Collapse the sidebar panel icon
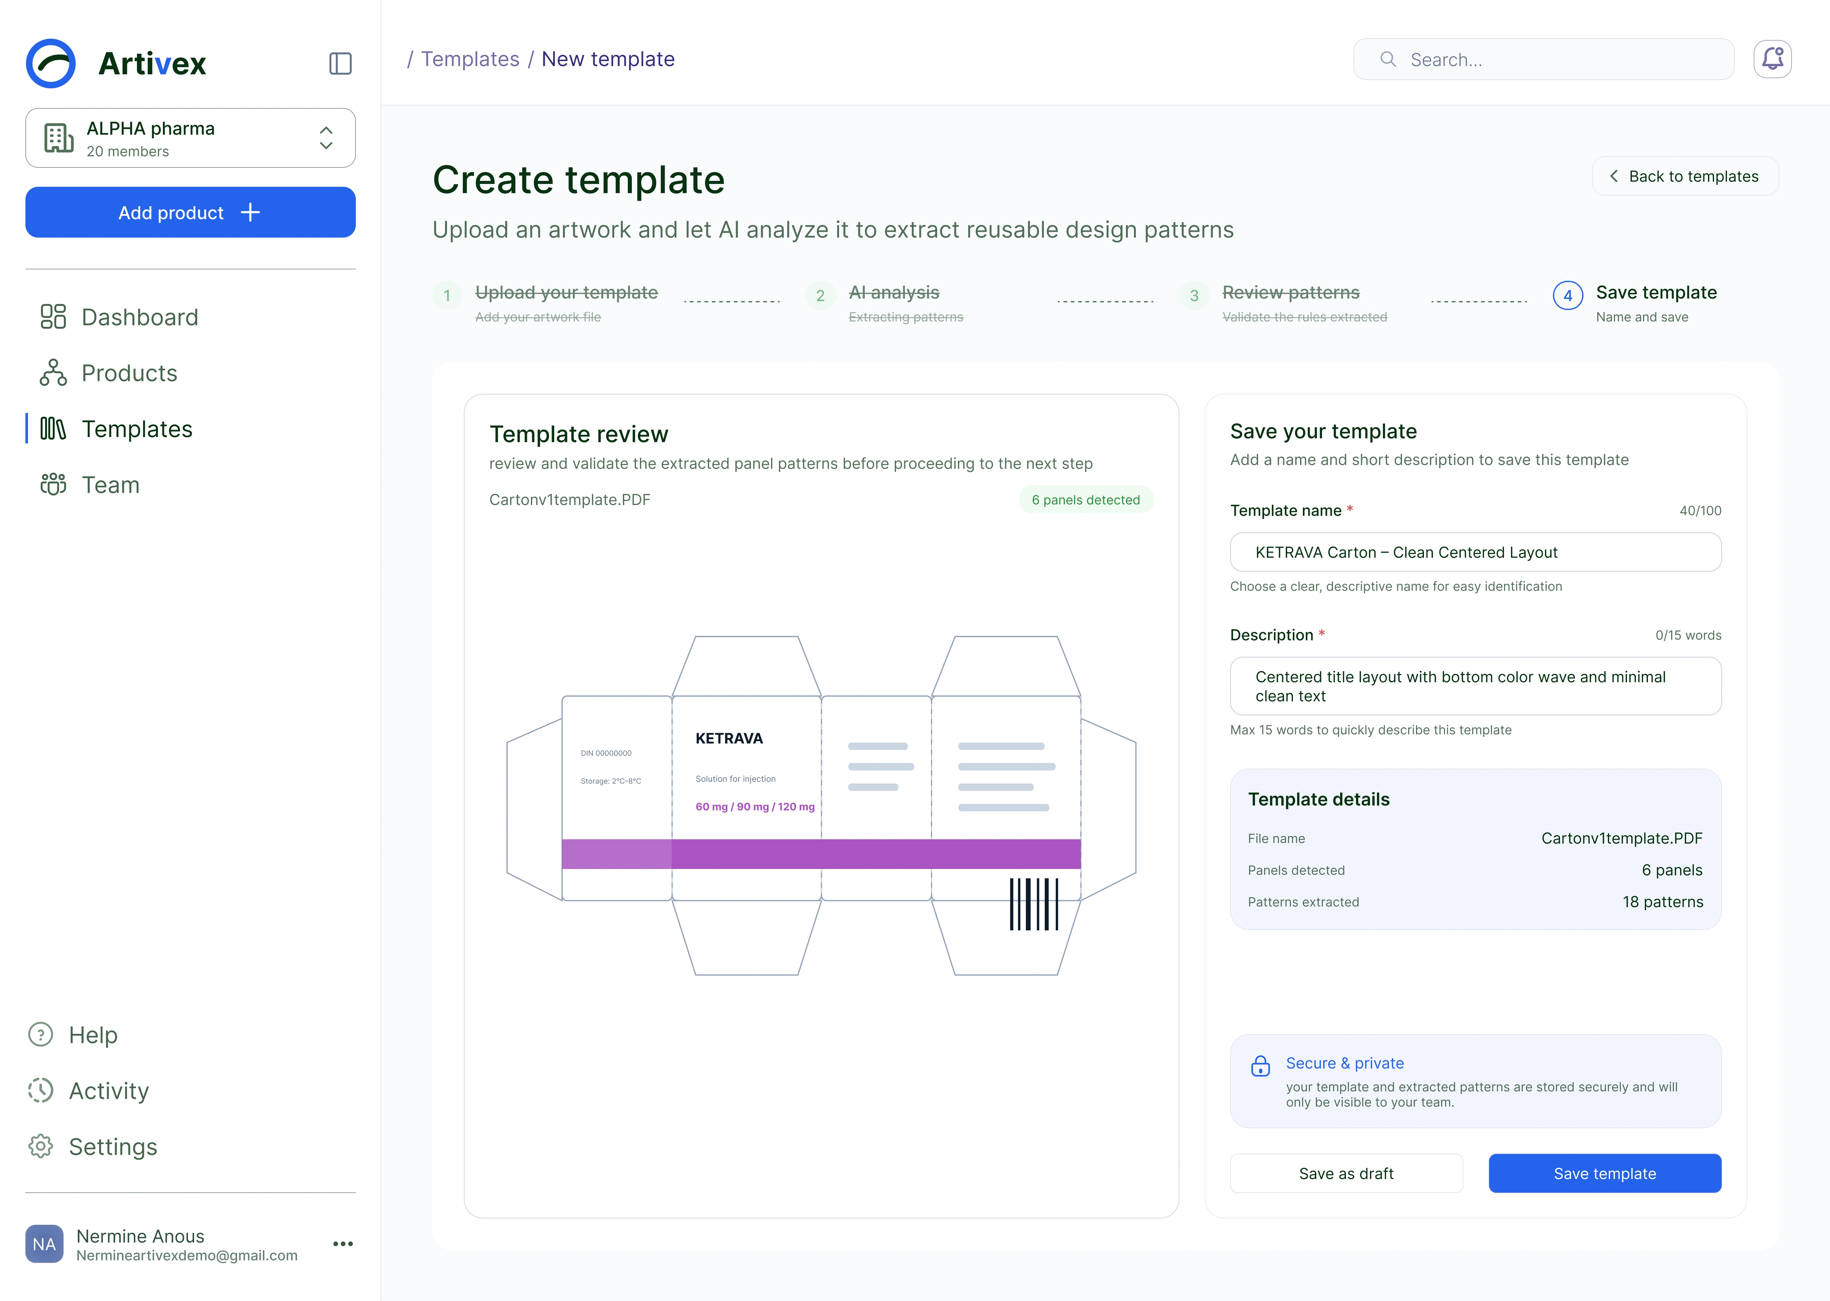Viewport: 1830px width, 1301px height. click(341, 63)
